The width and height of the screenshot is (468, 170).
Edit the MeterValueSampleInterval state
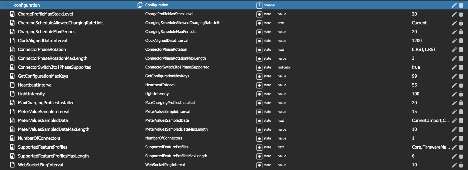pyautogui.click(x=454, y=112)
